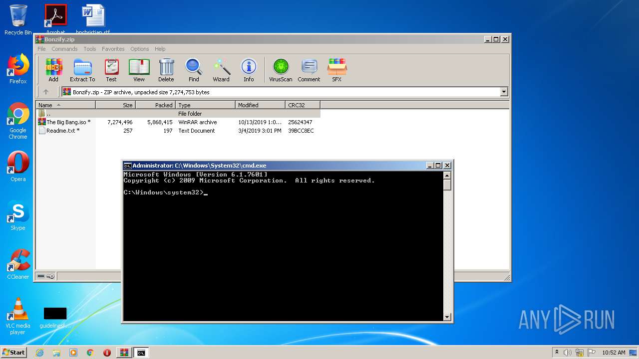Sort files by the Type column
This screenshot has width=639, height=359.
click(205, 105)
